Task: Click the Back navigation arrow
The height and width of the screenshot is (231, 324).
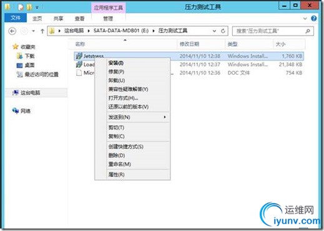Action: [x=12, y=31]
